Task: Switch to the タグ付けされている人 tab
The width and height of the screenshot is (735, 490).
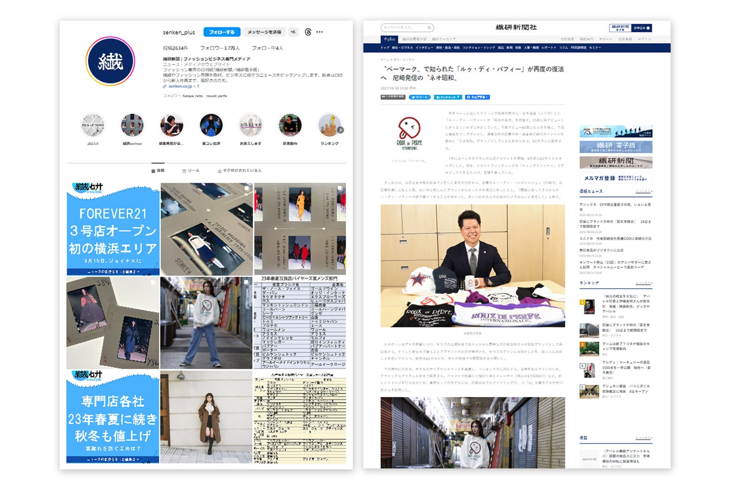Action: point(239,171)
